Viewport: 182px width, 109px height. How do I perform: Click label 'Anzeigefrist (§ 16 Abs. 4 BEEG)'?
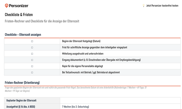(21, 107)
